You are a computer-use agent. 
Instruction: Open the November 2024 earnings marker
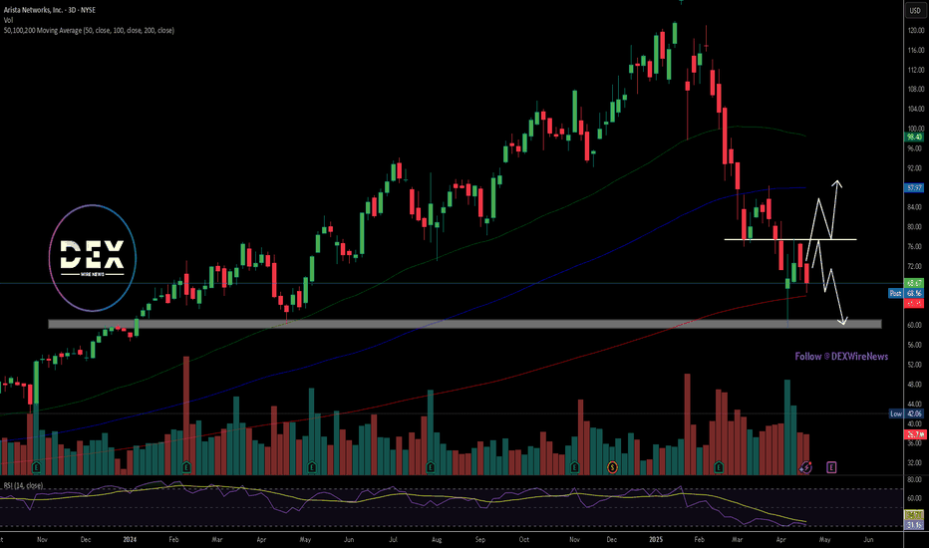[575, 467]
